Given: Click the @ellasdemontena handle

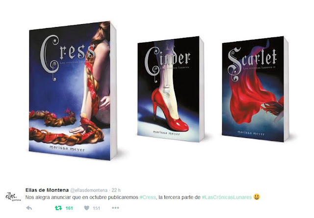Looking at the screenshot, I should (x=89, y=190).
